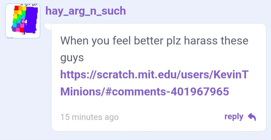The width and height of the screenshot is (271, 140).
Task: Click the comment number 401967965 in the link
Action: [x=200, y=91]
